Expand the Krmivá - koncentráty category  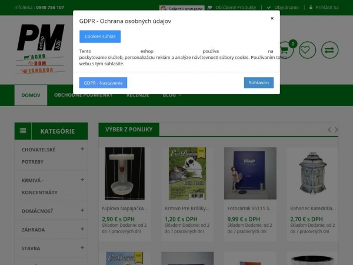coord(82,179)
